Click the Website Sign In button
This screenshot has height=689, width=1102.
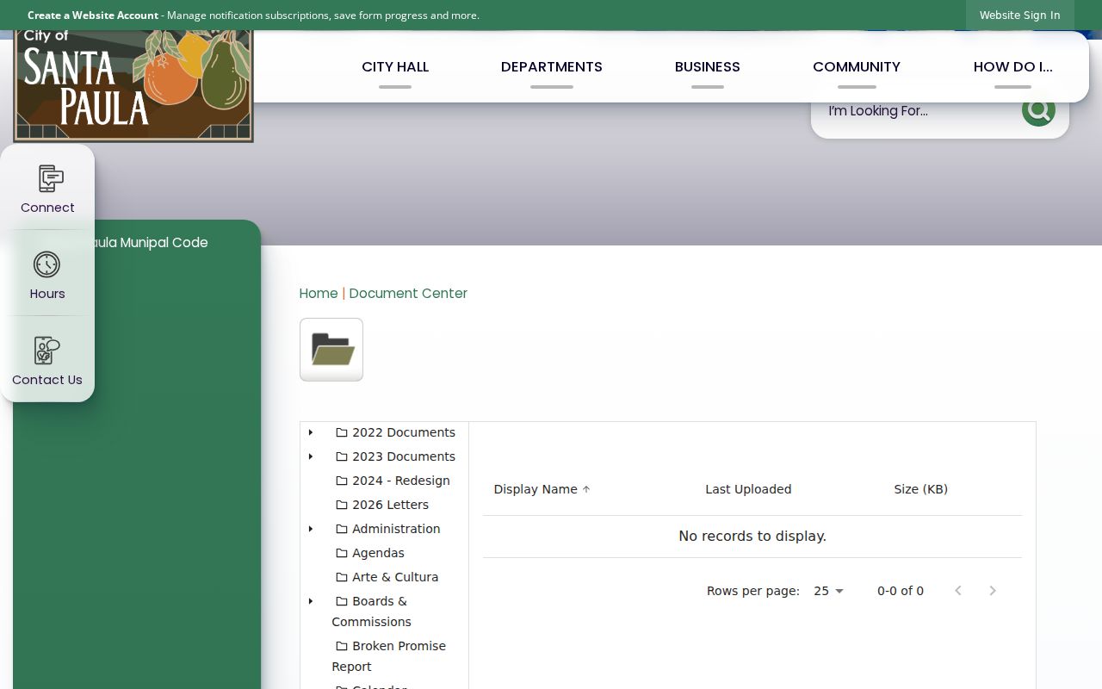(x=1020, y=16)
